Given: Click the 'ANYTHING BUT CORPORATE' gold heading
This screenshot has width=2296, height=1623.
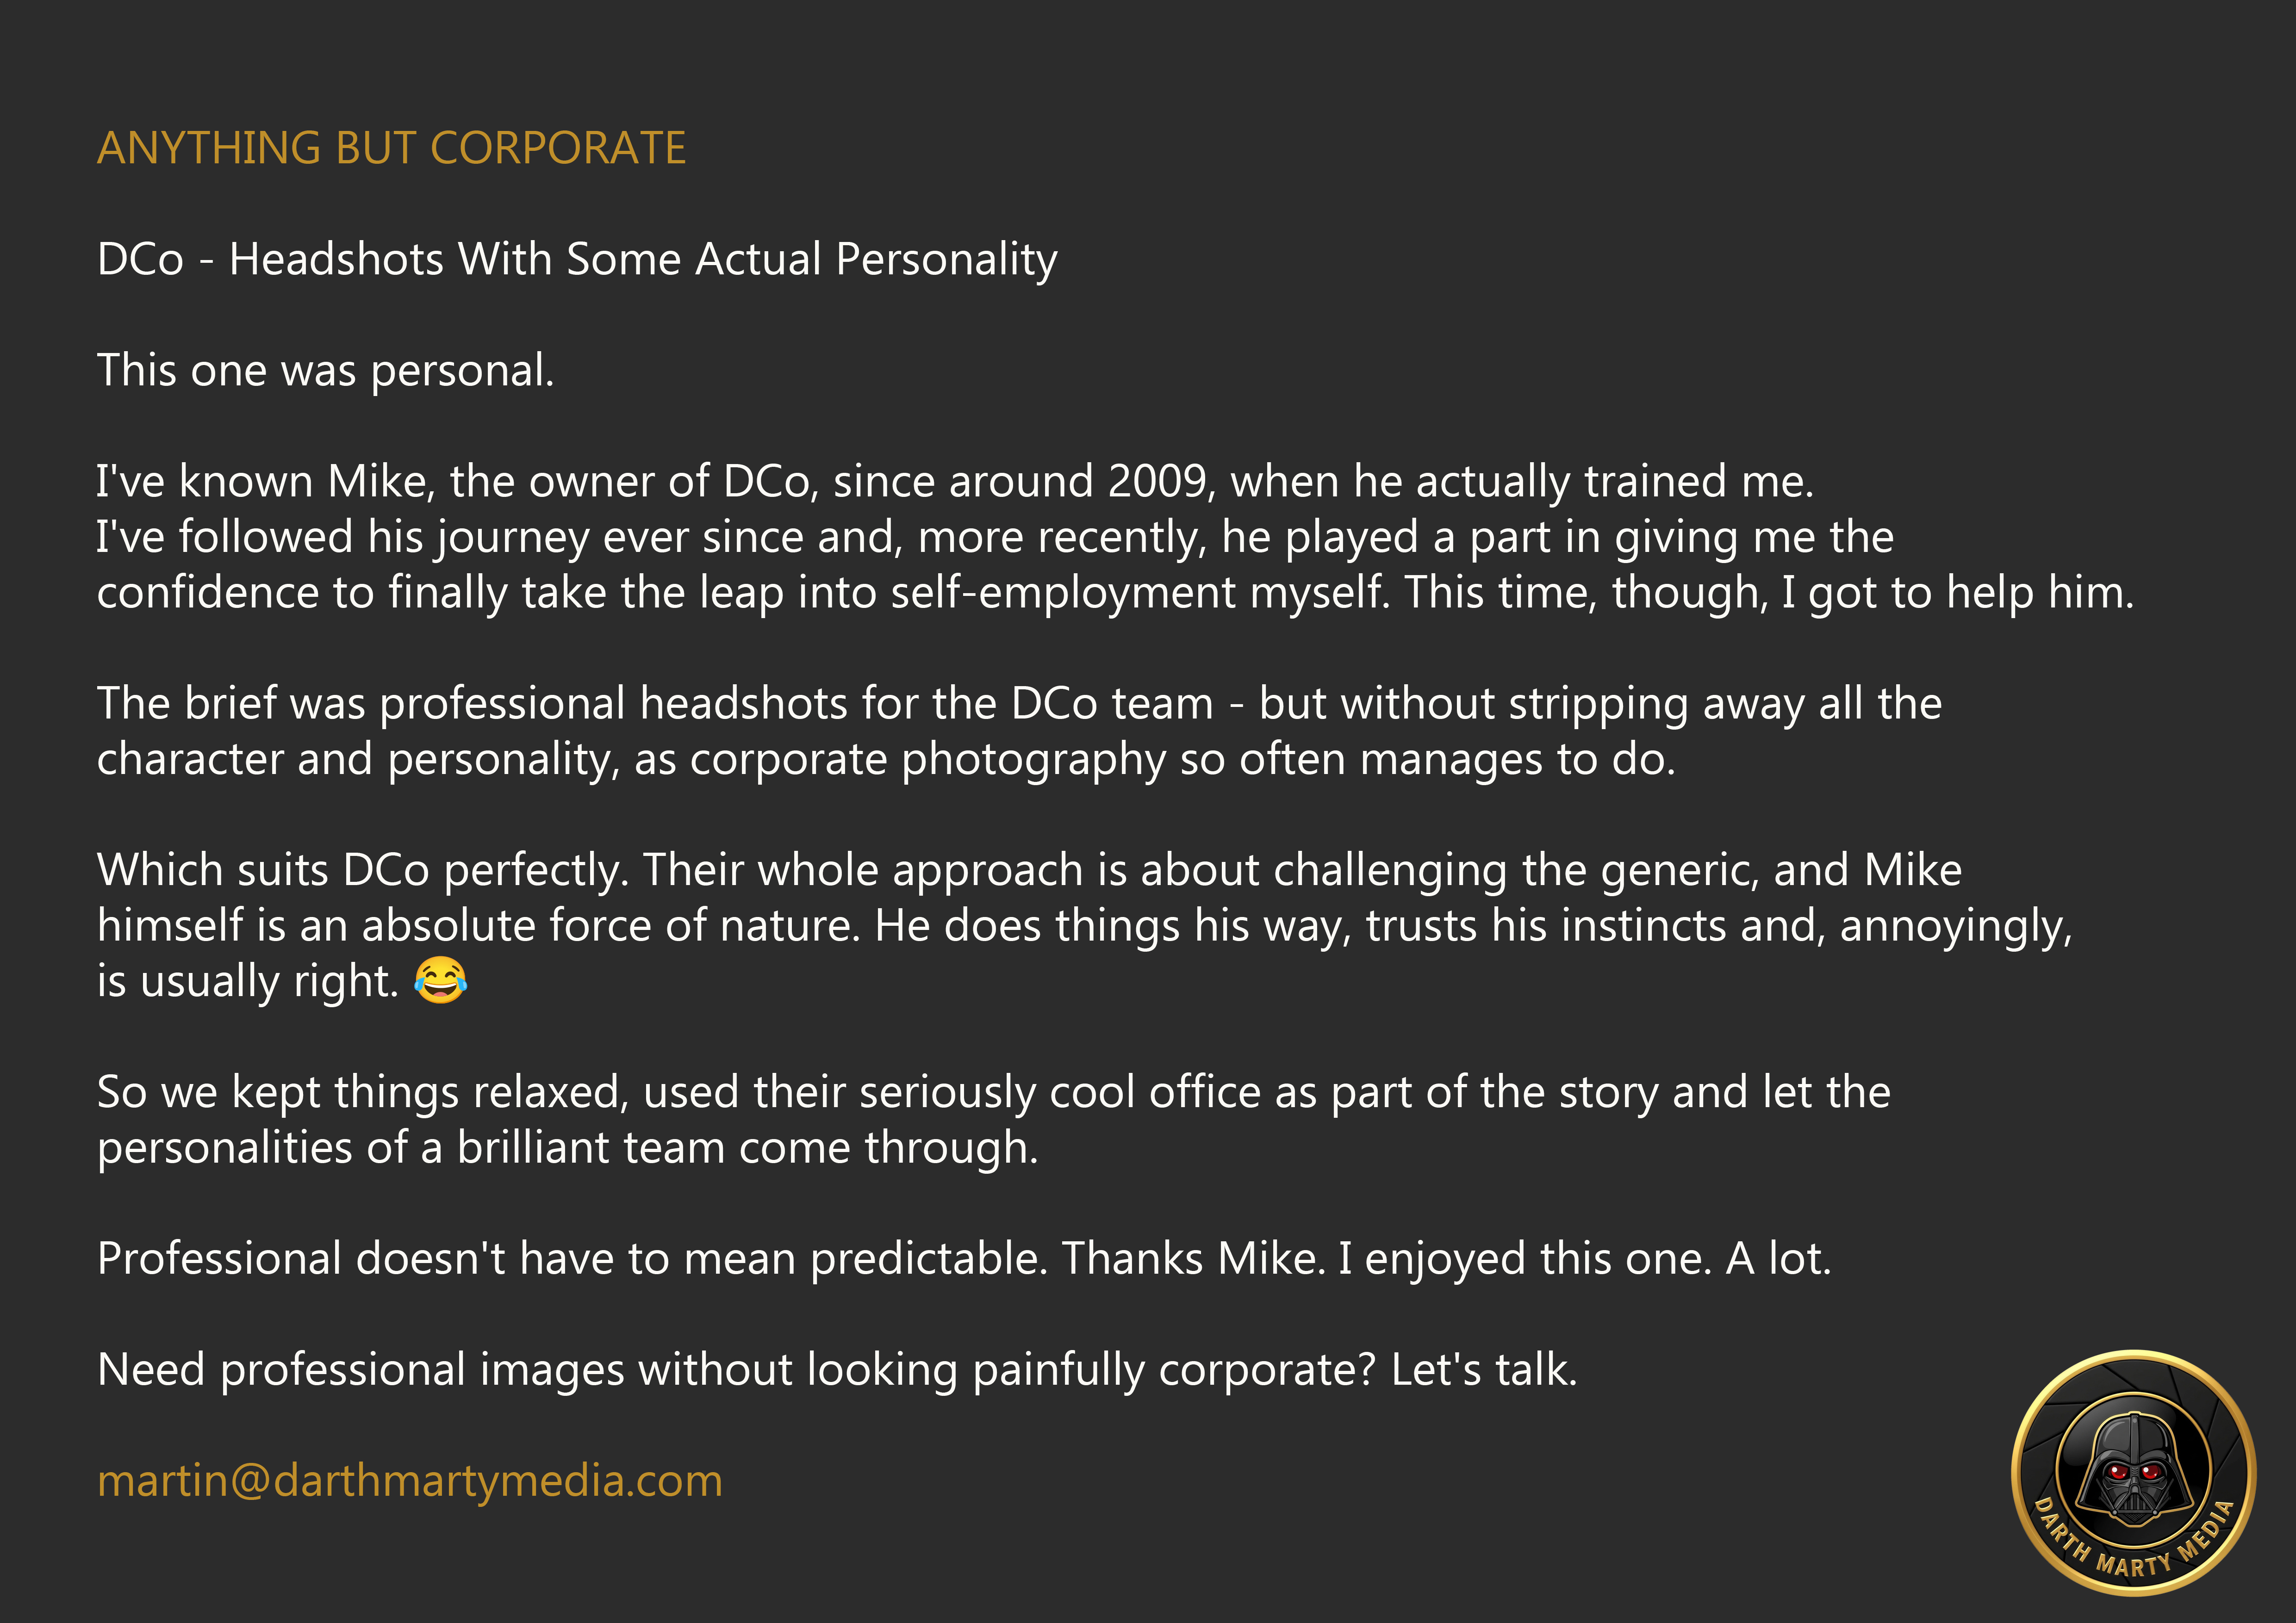Looking at the screenshot, I should [x=391, y=148].
